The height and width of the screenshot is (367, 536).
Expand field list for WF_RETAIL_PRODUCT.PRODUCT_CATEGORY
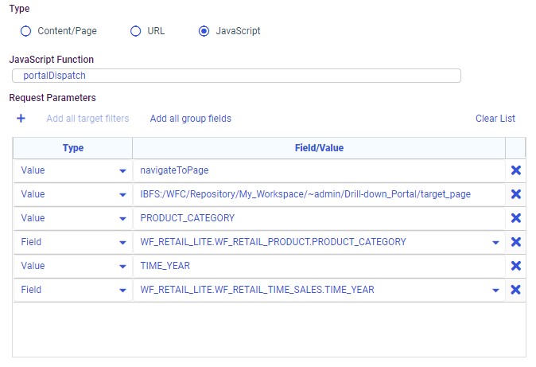click(x=495, y=243)
